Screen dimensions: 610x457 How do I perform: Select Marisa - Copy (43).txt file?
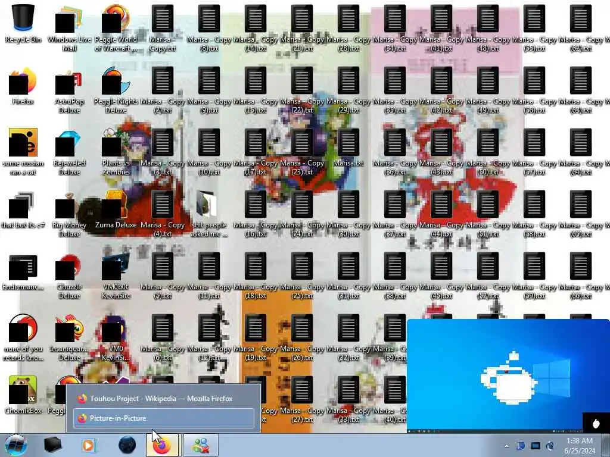[441, 152]
